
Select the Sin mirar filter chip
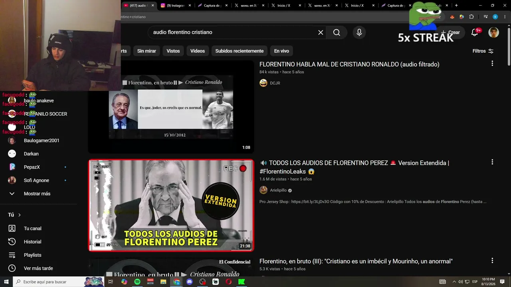tap(147, 51)
